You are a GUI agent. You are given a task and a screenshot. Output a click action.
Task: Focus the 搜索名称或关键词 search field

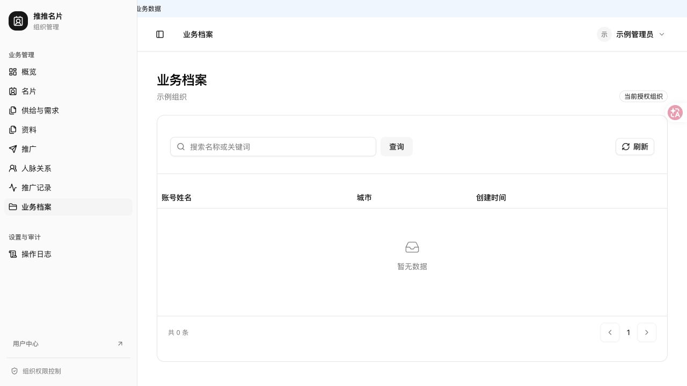coord(273,147)
